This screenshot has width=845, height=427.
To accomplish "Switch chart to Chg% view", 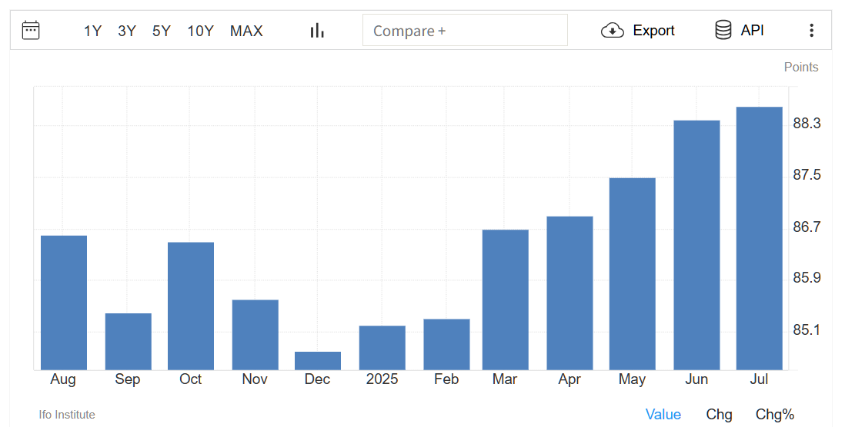I will tap(775, 415).
